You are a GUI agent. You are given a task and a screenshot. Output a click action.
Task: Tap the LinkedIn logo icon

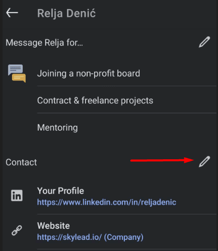pyautogui.click(x=17, y=196)
